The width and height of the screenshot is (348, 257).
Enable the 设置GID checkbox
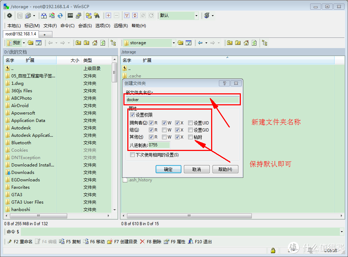click(190, 130)
